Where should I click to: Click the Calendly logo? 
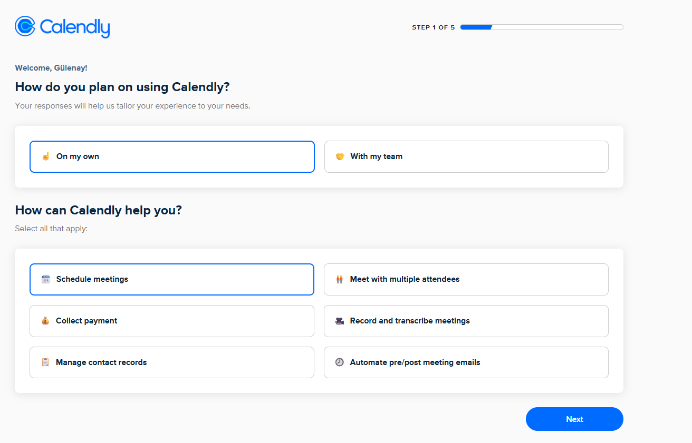(62, 27)
